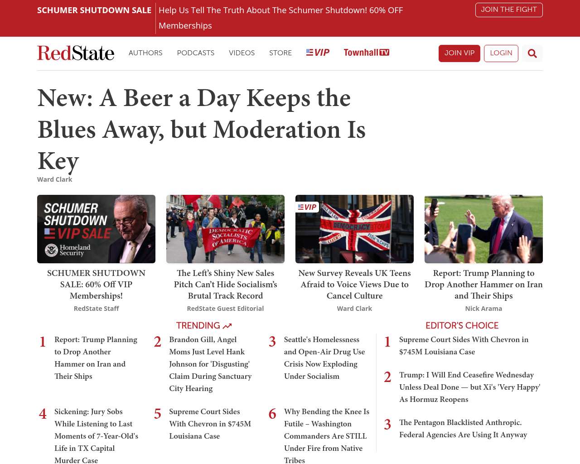Viewport: 580px width, 464px height.
Task: Read Left's Shiny New Sales Pitch article
Action: (225, 285)
